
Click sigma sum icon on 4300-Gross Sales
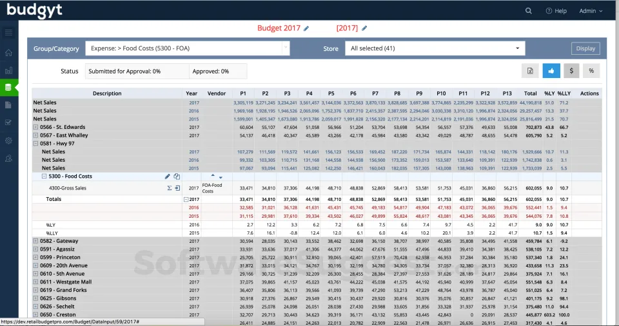[170, 188]
